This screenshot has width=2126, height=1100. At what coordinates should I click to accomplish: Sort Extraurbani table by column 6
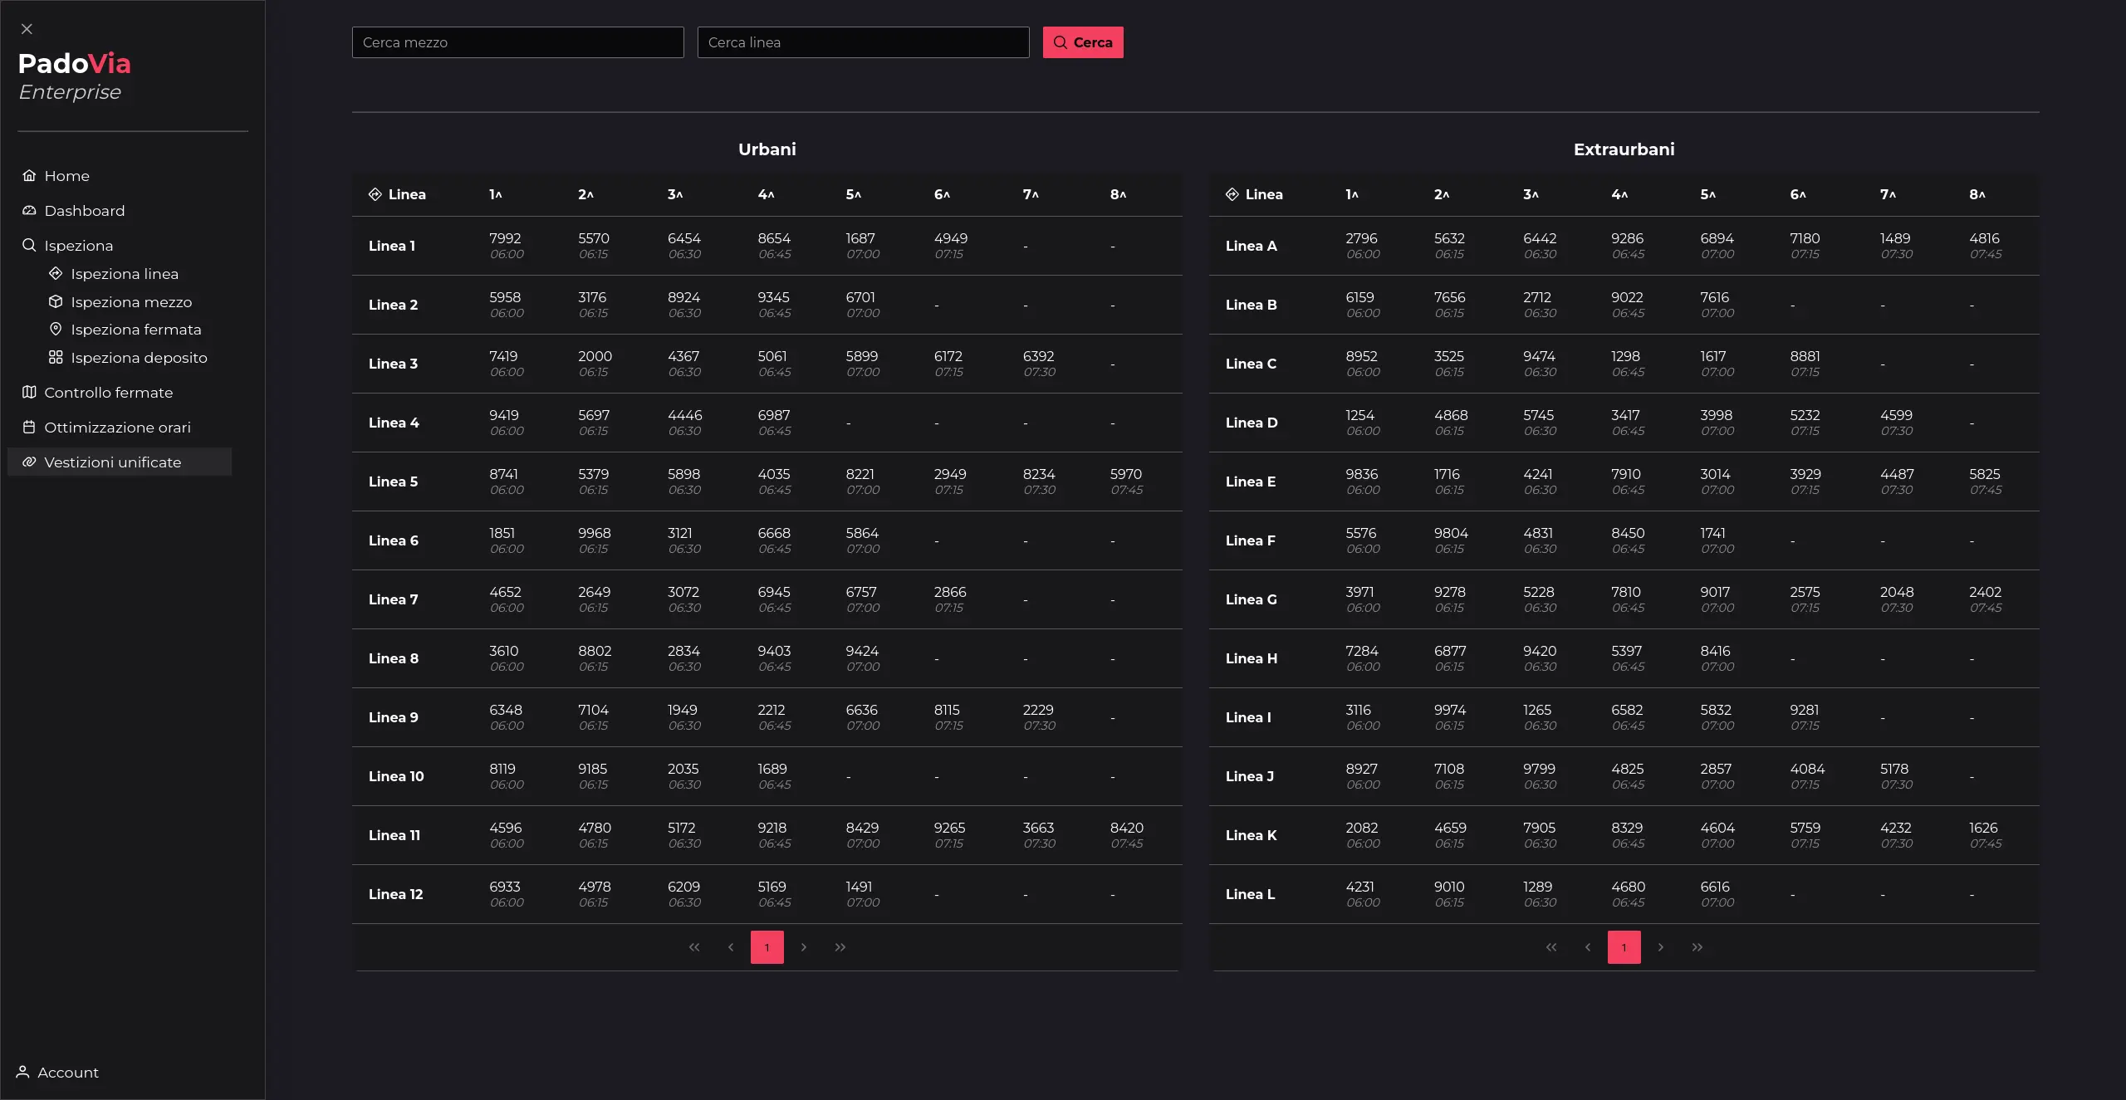[x=1798, y=194]
